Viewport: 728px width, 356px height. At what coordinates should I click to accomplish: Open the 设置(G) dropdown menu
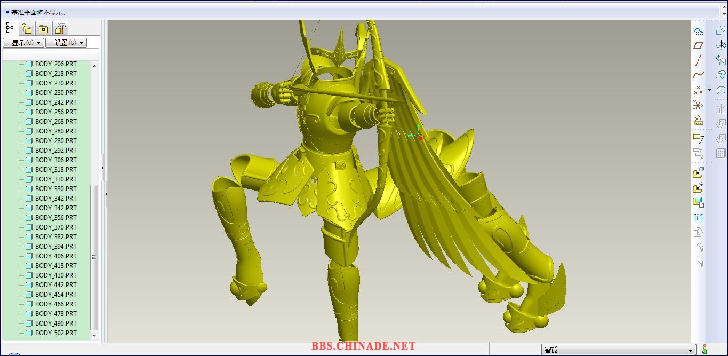66,43
